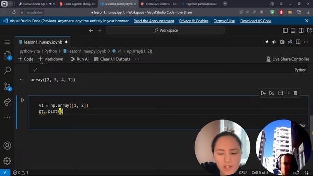Open a new browser tab
The image size is (313, 176).
point(225,4)
